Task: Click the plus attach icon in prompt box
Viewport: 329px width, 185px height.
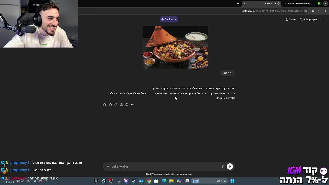Action: tap(108, 166)
